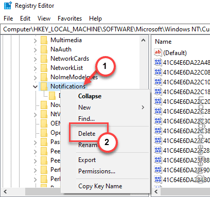Click the tree pane scroll left arrow
This screenshot has height=197, width=210.
coord(5,191)
